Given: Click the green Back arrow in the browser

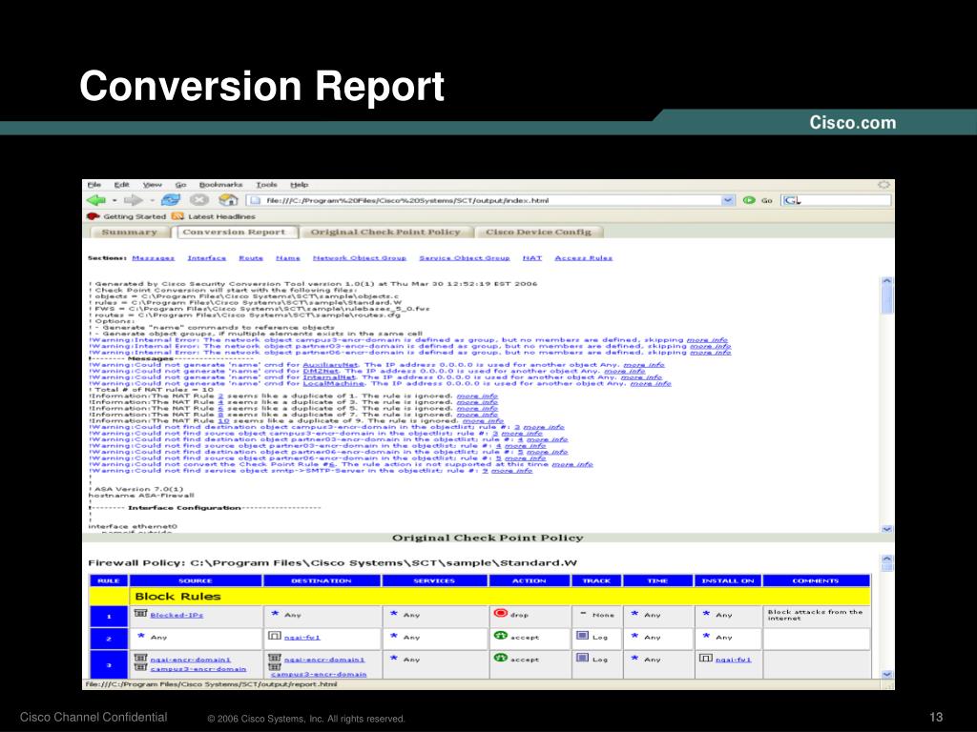Looking at the screenshot, I should (96, 200).
